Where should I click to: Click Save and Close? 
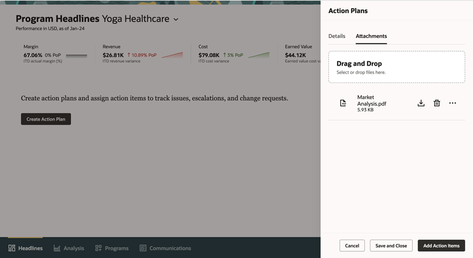point(391,245)
